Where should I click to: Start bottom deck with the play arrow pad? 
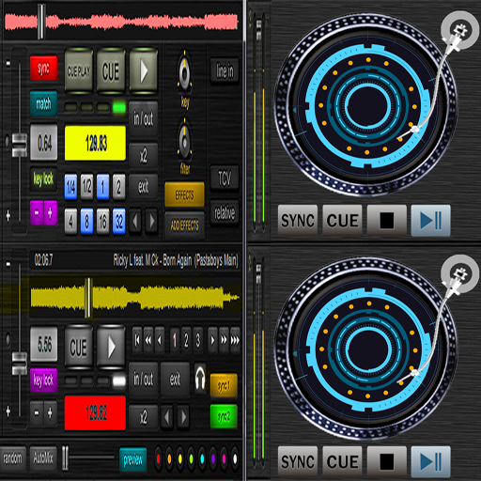[x=111, y=348]
